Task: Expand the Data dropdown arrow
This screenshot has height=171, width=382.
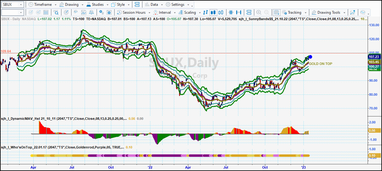Action: (161, 5)
